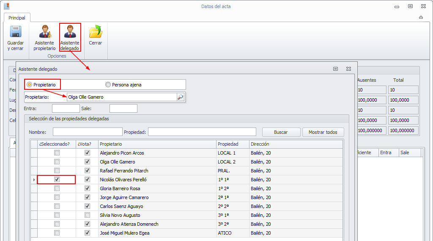Click the magnifier icon in Propietario field
Viewport: 433px width, 241px height.
[180, 97]
